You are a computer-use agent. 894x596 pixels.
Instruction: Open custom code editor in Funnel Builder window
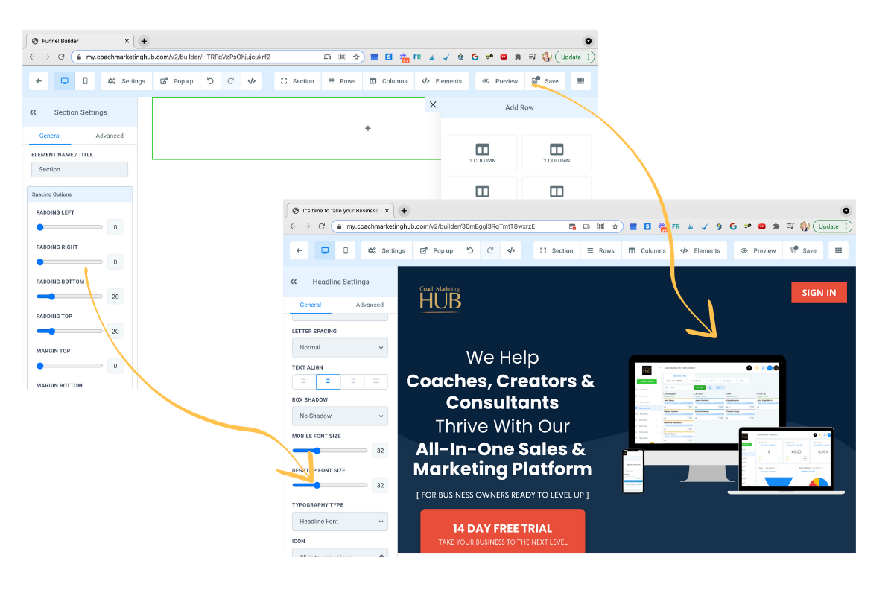(x=252, y=81)
